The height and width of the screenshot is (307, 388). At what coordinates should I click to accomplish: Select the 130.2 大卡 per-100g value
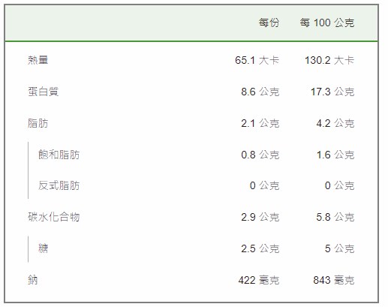(x=329, y=60)
